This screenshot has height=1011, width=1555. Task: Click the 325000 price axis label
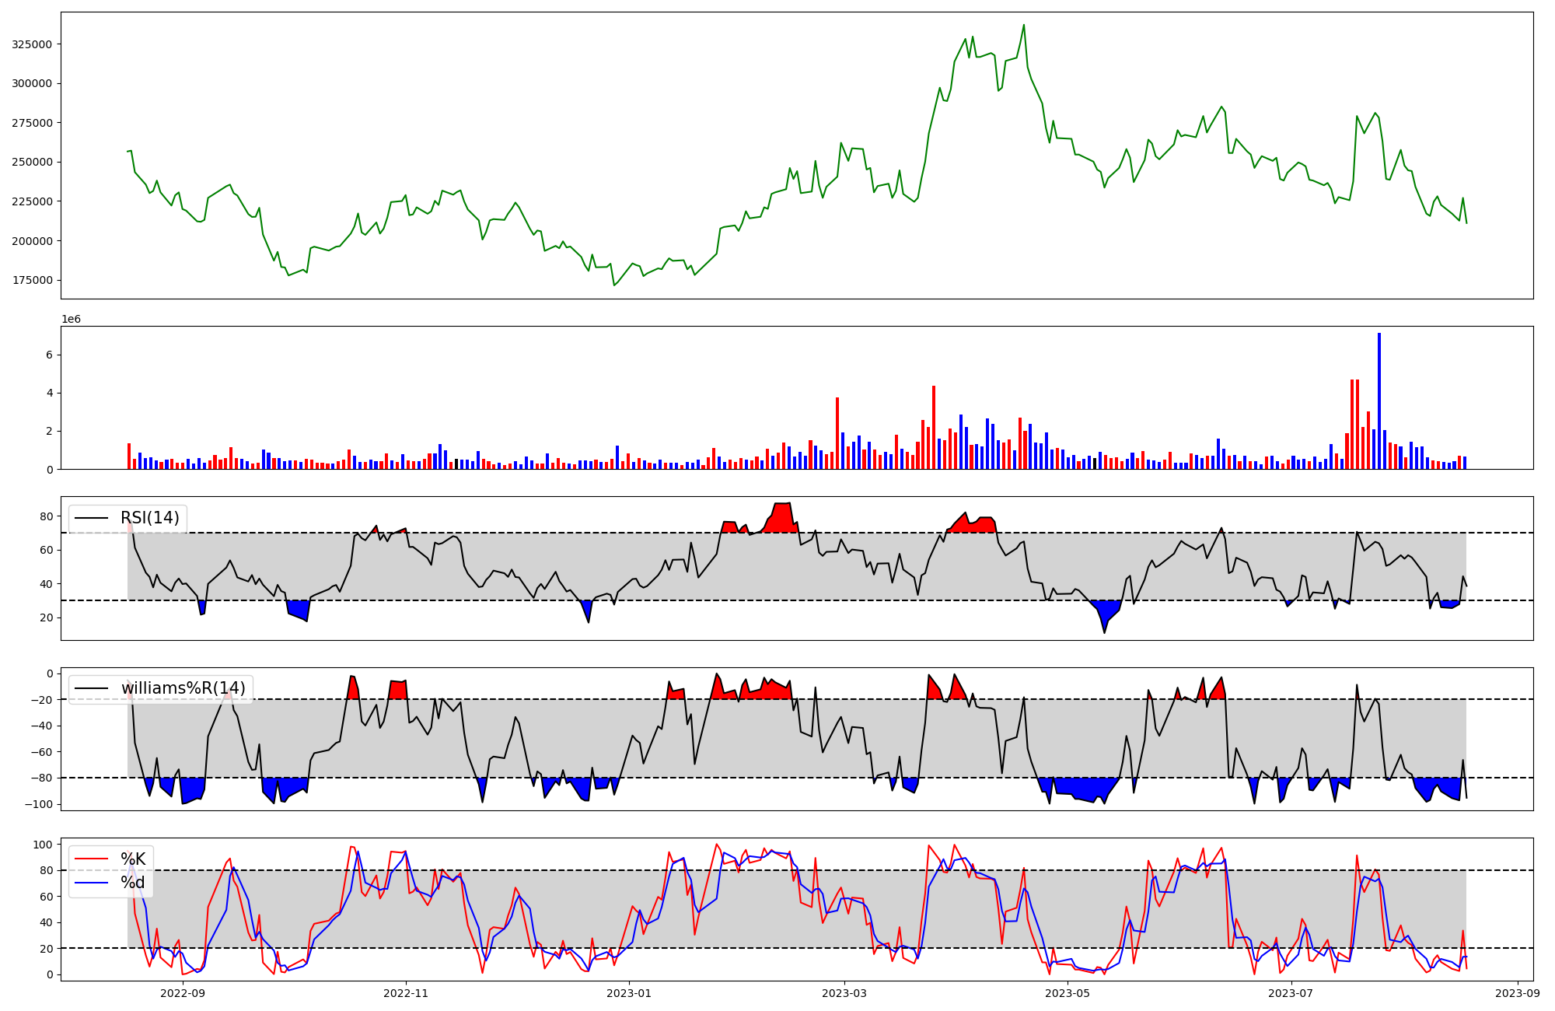(x=32, y=44)
